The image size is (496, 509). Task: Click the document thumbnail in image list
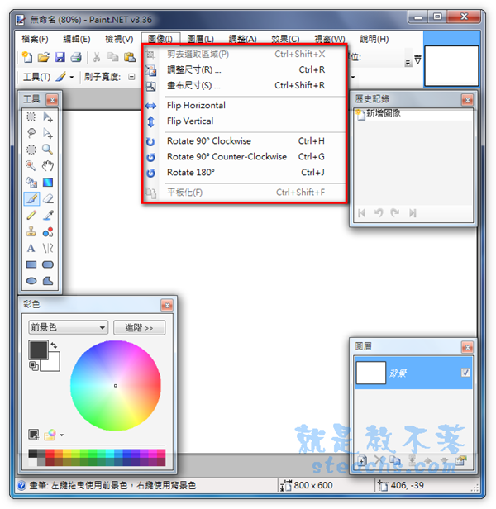point(451,66)
